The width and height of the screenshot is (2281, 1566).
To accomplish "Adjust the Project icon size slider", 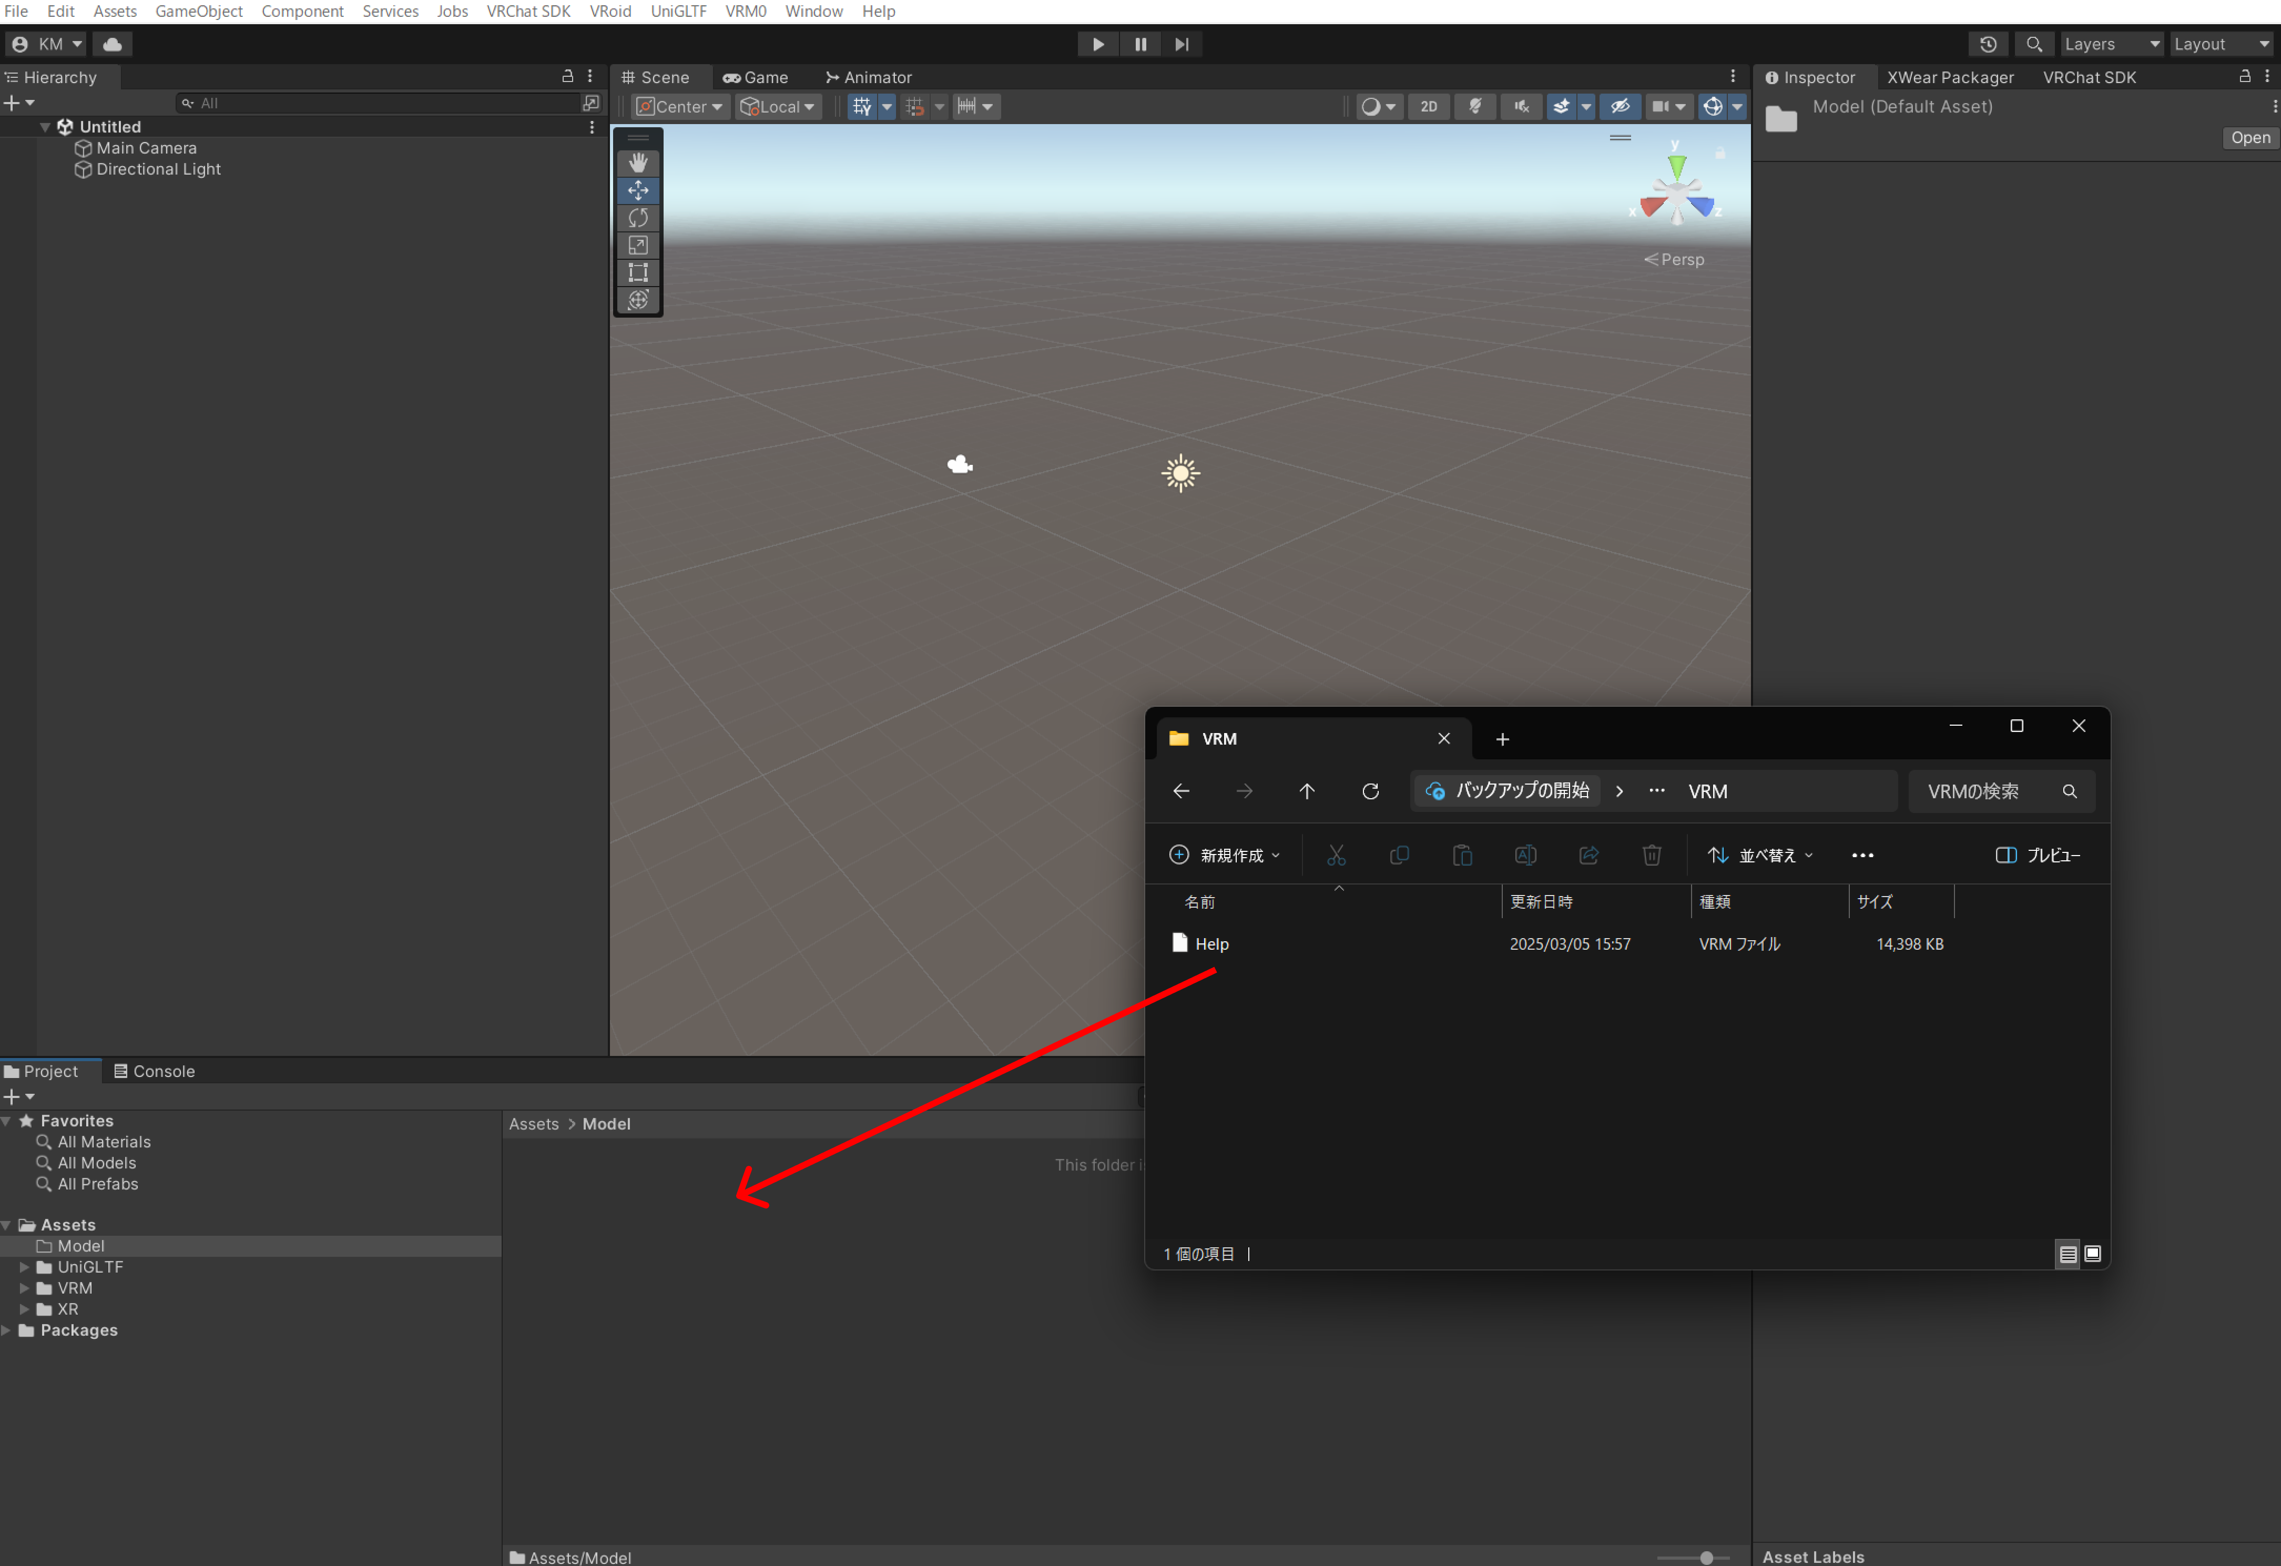I will coord(1706,1557).
